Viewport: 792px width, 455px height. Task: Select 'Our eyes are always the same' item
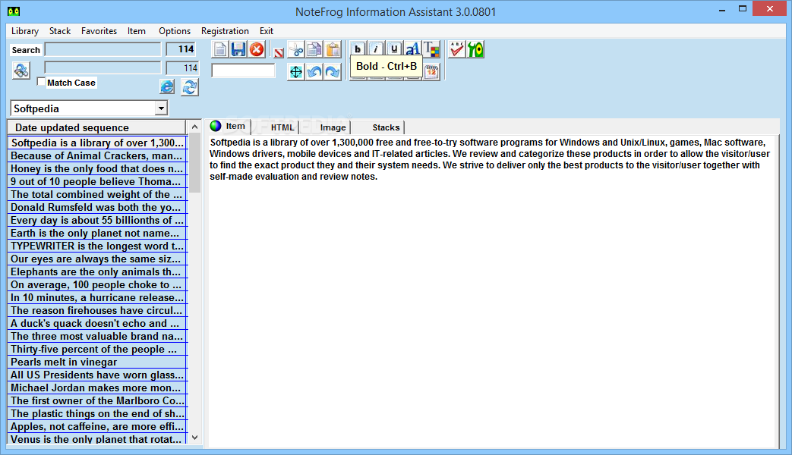(97, 259)
